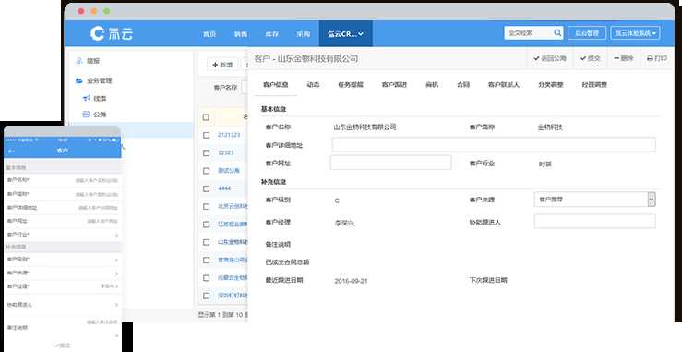Screen dimensions: 682x352
Task: Open the 客户来源 dropdown showing 客户推荐
Action: pos(594,200)
